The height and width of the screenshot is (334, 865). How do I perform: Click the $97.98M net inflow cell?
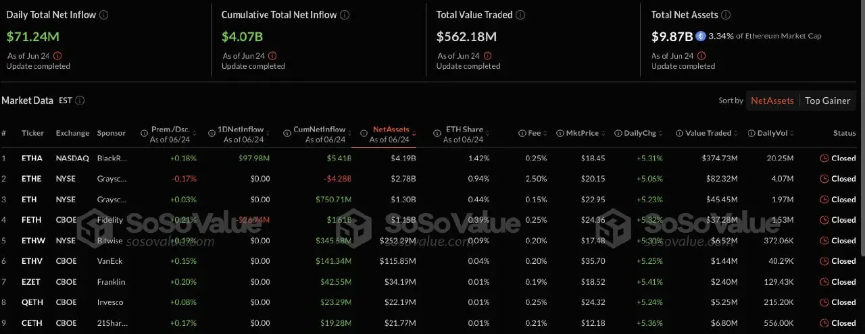(254, 159)
